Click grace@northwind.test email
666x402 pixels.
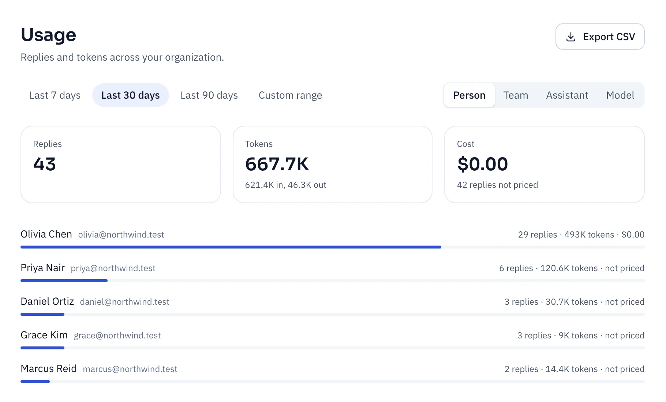tap(117, 335)
